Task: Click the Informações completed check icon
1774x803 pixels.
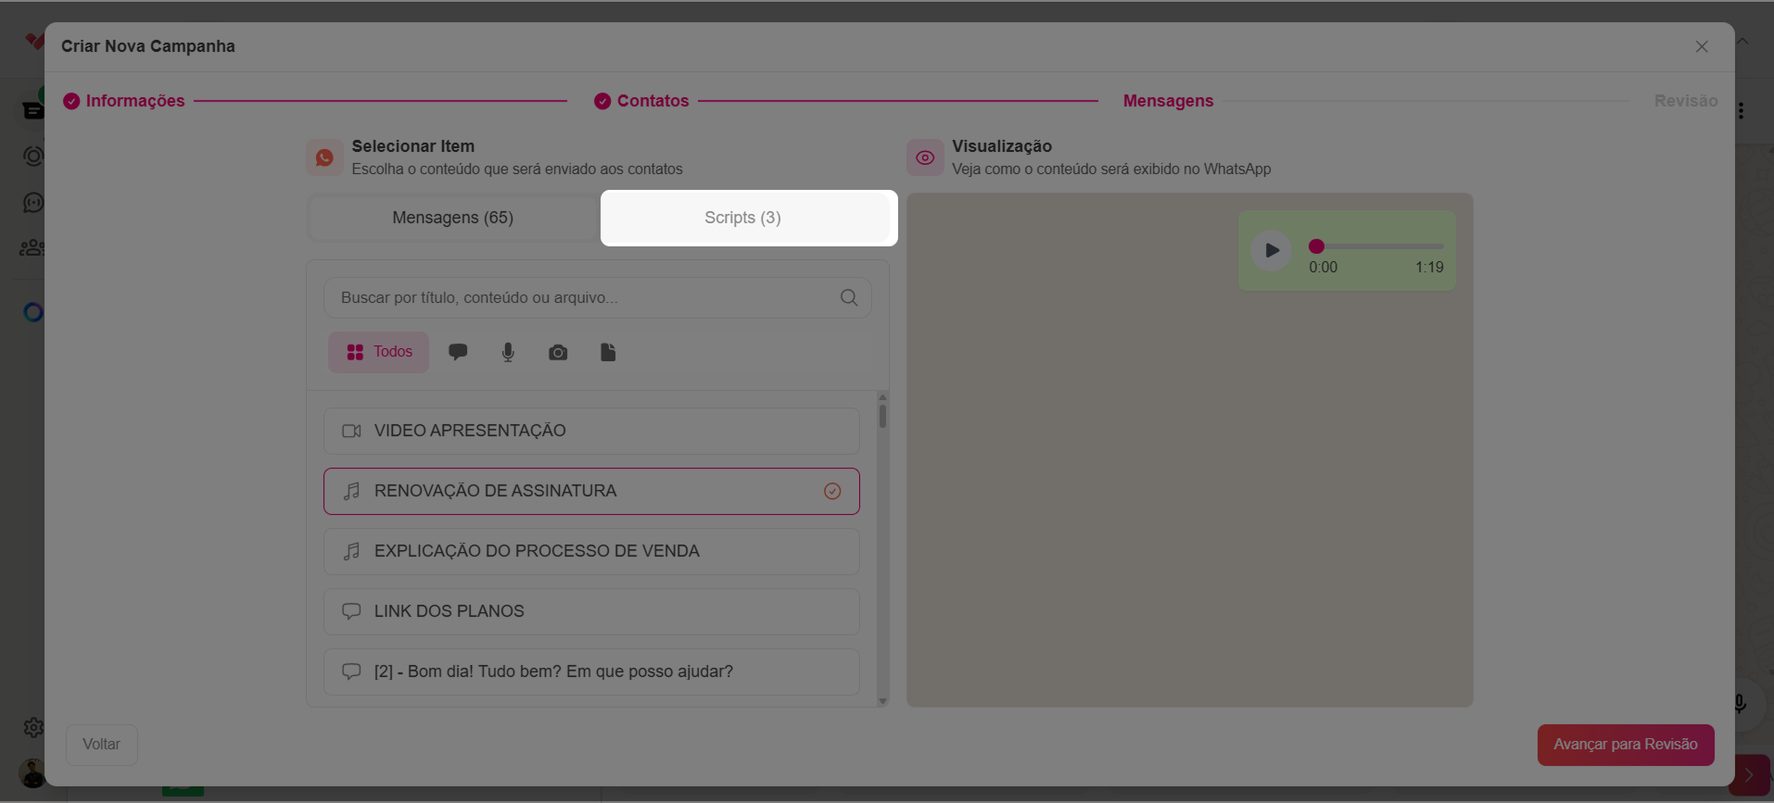Action: coord(71,101)
